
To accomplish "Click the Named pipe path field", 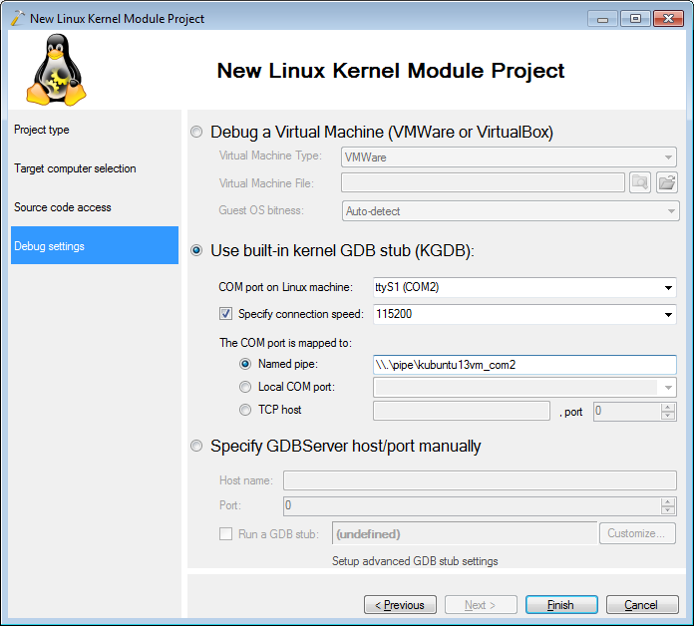I will [x=524, y=365].
